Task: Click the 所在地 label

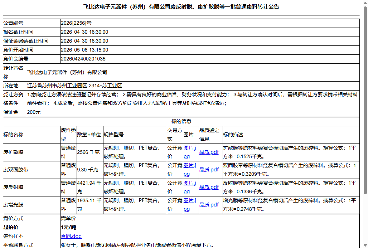Action: (x=11, y=86)
